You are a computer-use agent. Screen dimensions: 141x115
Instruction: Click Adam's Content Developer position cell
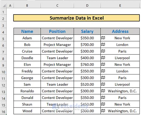click(57, 38)
